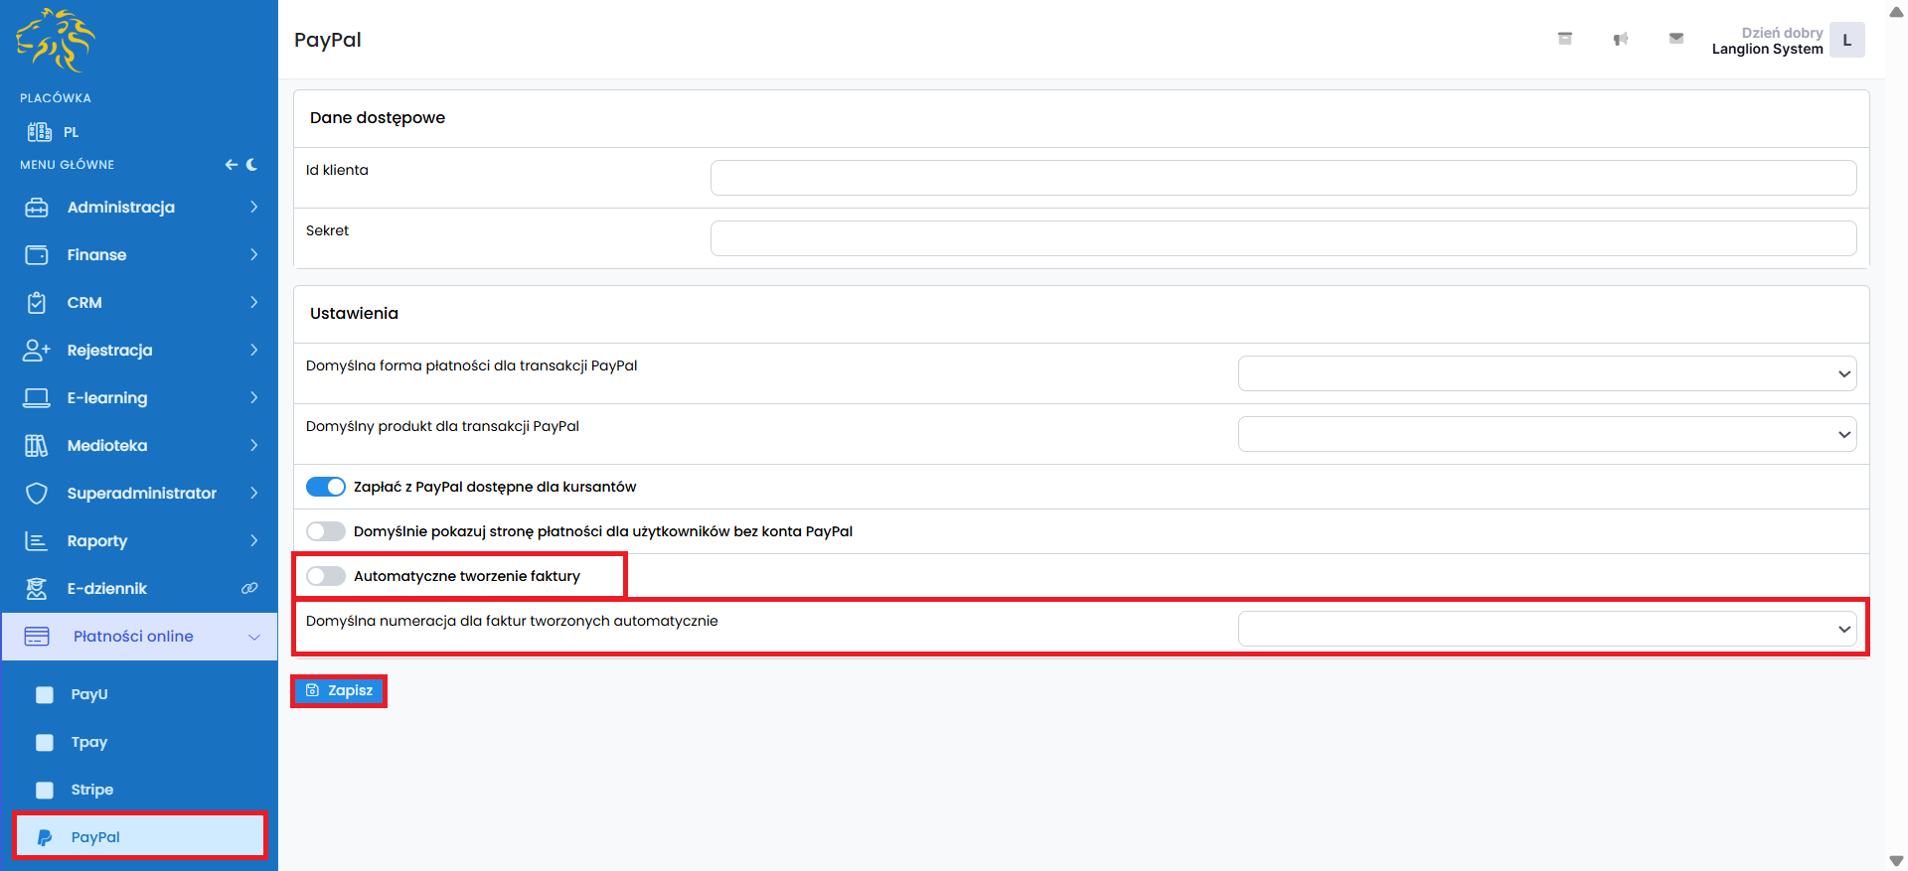The image size is (1908, 871).
Task: Enable Domyślnie pokazuj stronę płatności toggle
Action: [326, 531]
